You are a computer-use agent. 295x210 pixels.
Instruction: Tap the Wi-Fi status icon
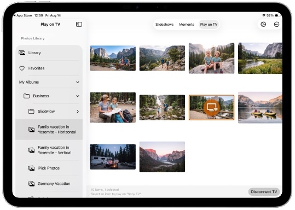point(264,15)
